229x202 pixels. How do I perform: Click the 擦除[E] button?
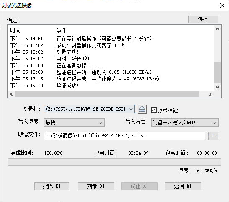[x=52, y=186]
